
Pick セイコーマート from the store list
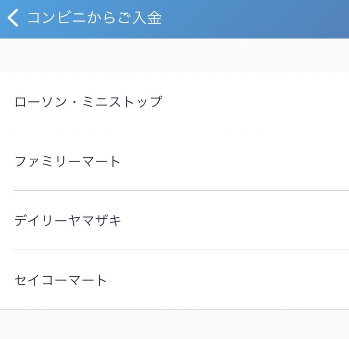pos(174,280)
